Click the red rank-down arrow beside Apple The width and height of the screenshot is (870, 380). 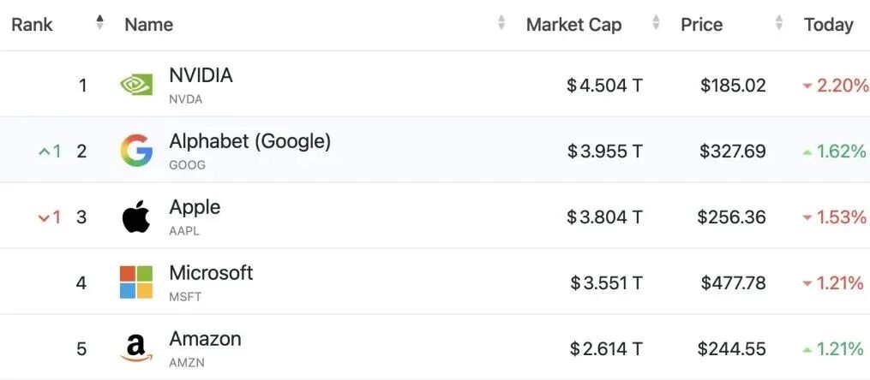point(45,217)
